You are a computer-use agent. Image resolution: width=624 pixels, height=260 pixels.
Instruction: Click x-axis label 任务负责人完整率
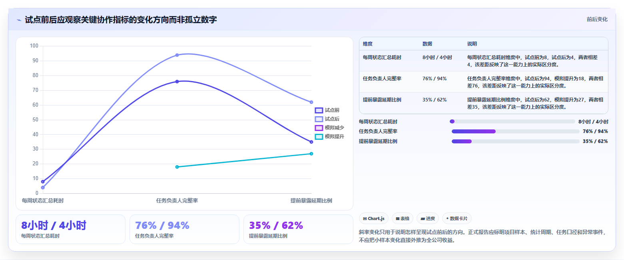click(x=177, y=200)
